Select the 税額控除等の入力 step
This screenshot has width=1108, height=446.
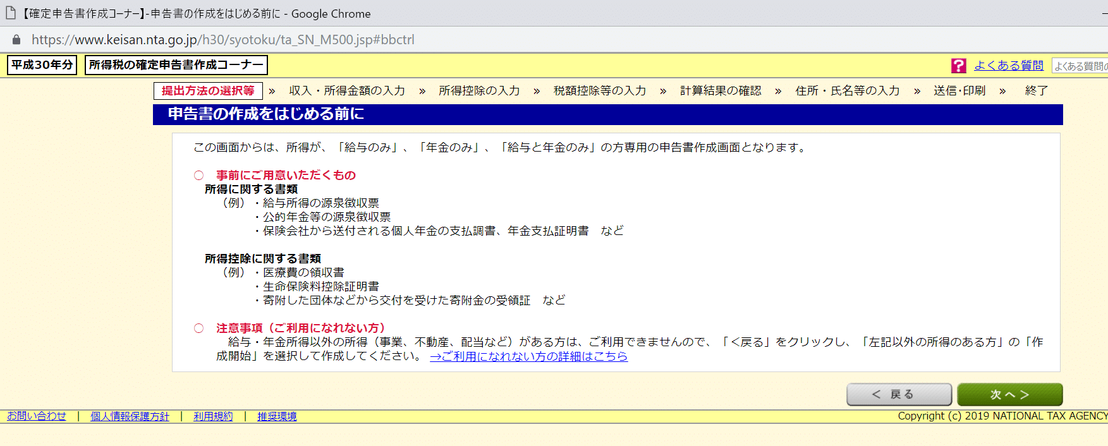600,91
